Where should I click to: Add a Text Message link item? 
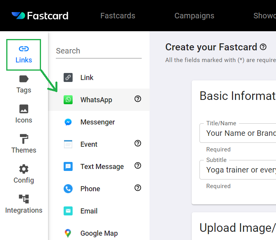click(99, 167)
